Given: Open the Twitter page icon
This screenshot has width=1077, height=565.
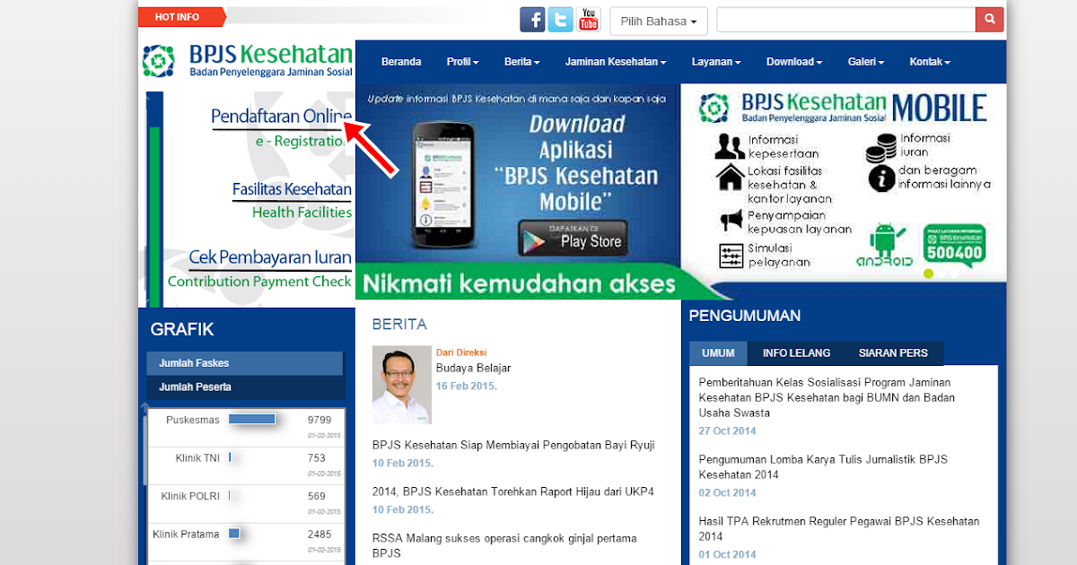Looking at the screenshot, I should tap(561, 20).
